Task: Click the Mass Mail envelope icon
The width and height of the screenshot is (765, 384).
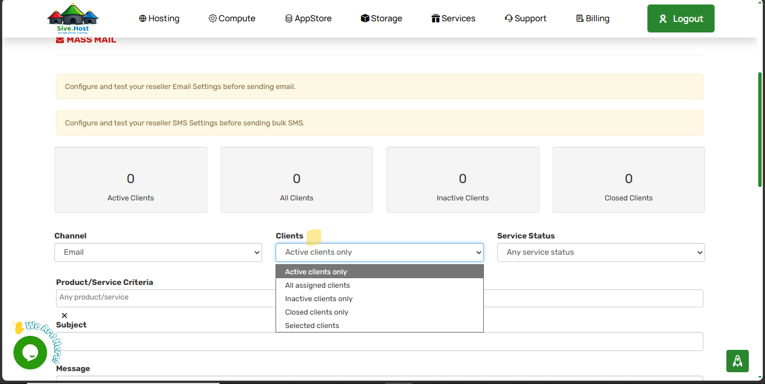Action: click(60, 40)
